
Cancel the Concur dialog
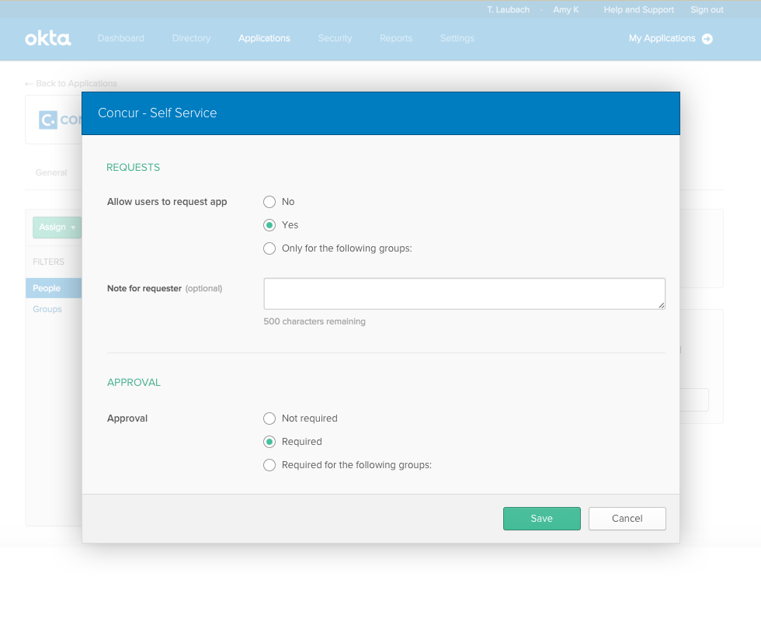point(627,518)
